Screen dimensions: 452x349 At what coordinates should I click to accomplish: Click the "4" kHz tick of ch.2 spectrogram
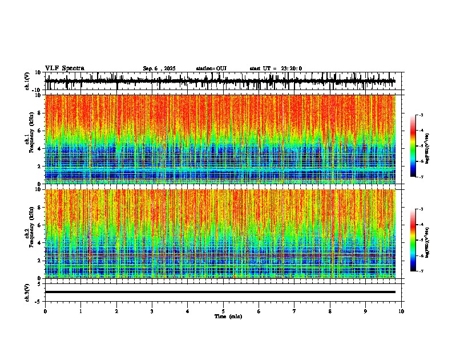point(39,243)
